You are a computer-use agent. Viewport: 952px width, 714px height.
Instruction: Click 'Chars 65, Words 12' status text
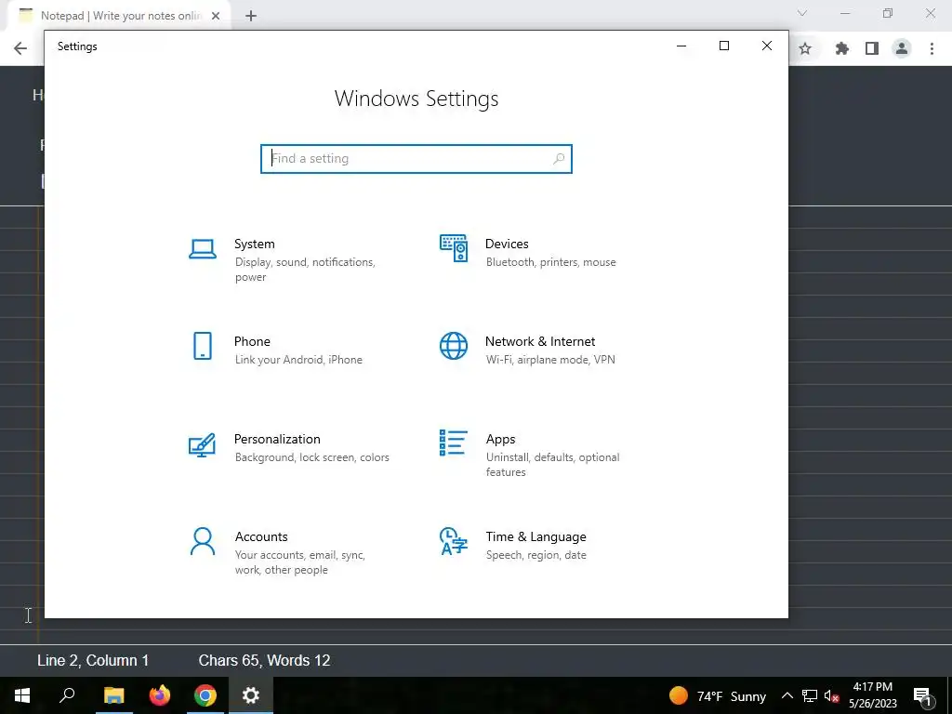coord(264,661)
